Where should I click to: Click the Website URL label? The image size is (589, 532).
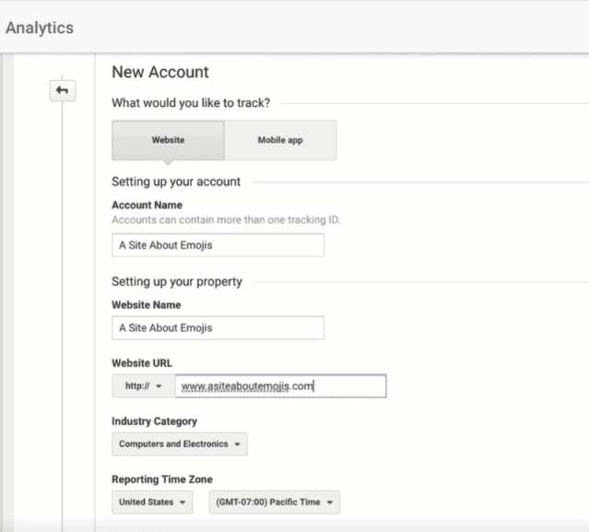click(x=142, y=363)
